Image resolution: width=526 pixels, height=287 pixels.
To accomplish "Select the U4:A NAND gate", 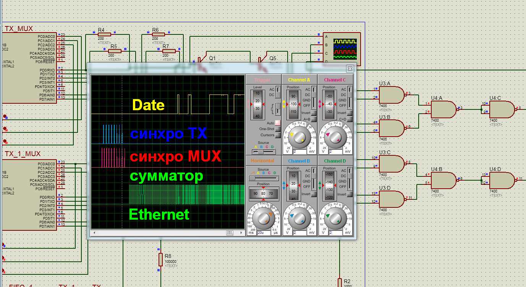I will click(442, 109).
